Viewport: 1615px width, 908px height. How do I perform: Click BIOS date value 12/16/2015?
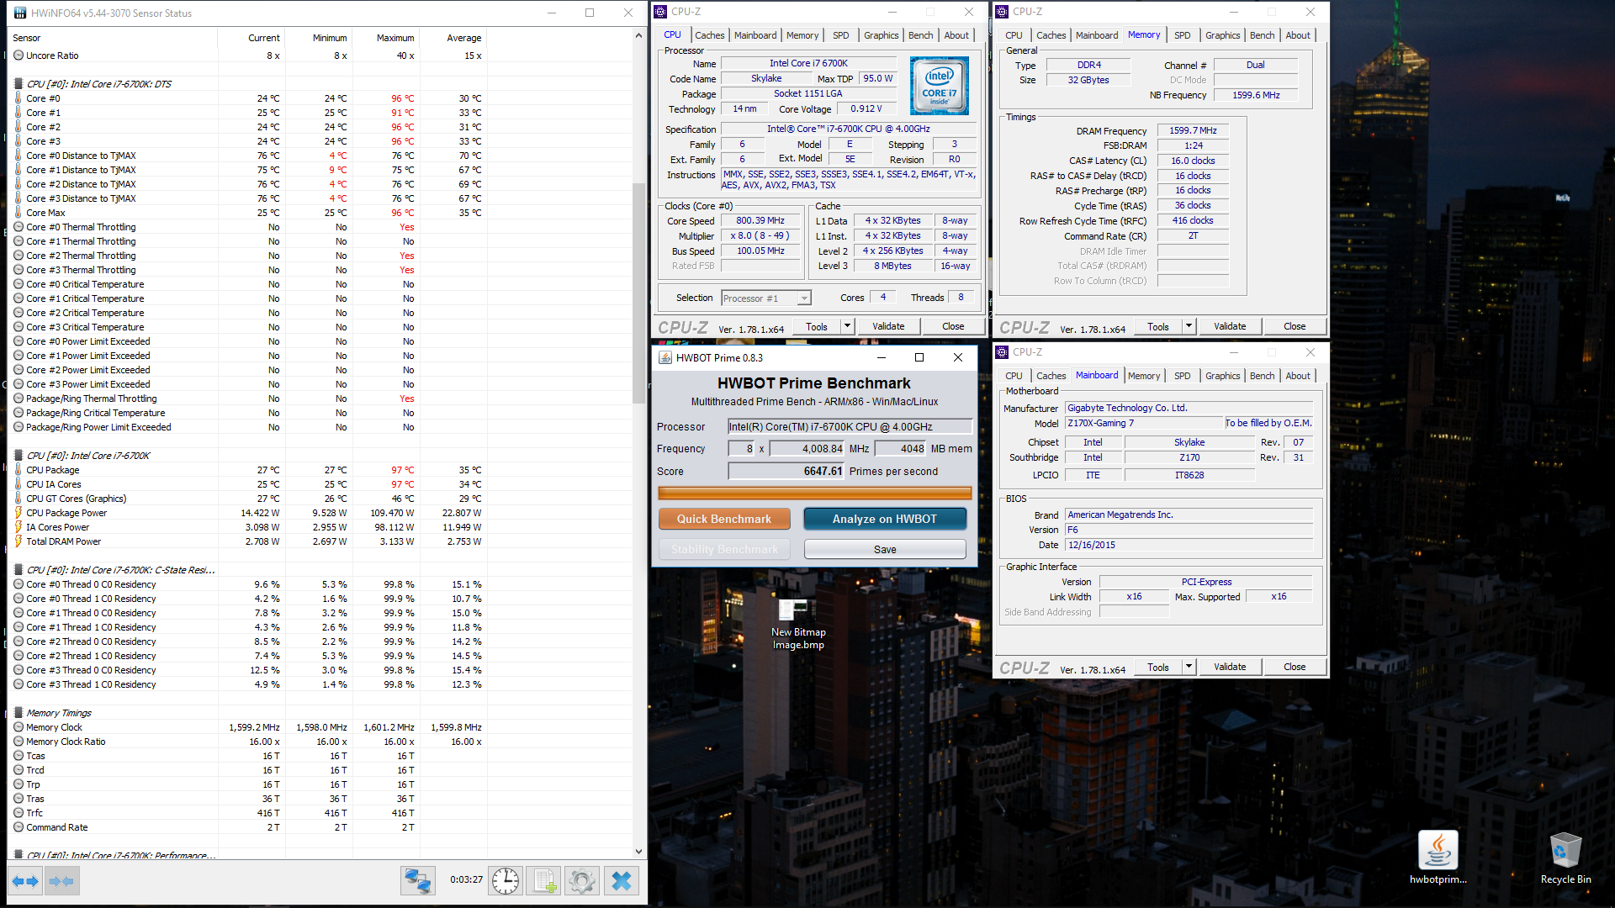click(x=1189, y=545)
